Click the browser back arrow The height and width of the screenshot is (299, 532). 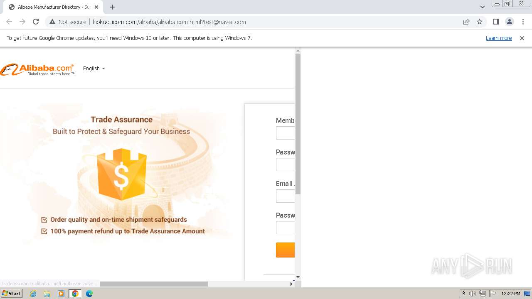[x=9, y=22]
